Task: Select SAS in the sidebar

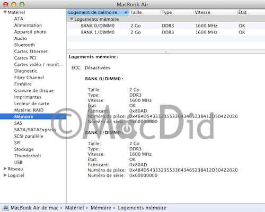Action: (18, 123)
